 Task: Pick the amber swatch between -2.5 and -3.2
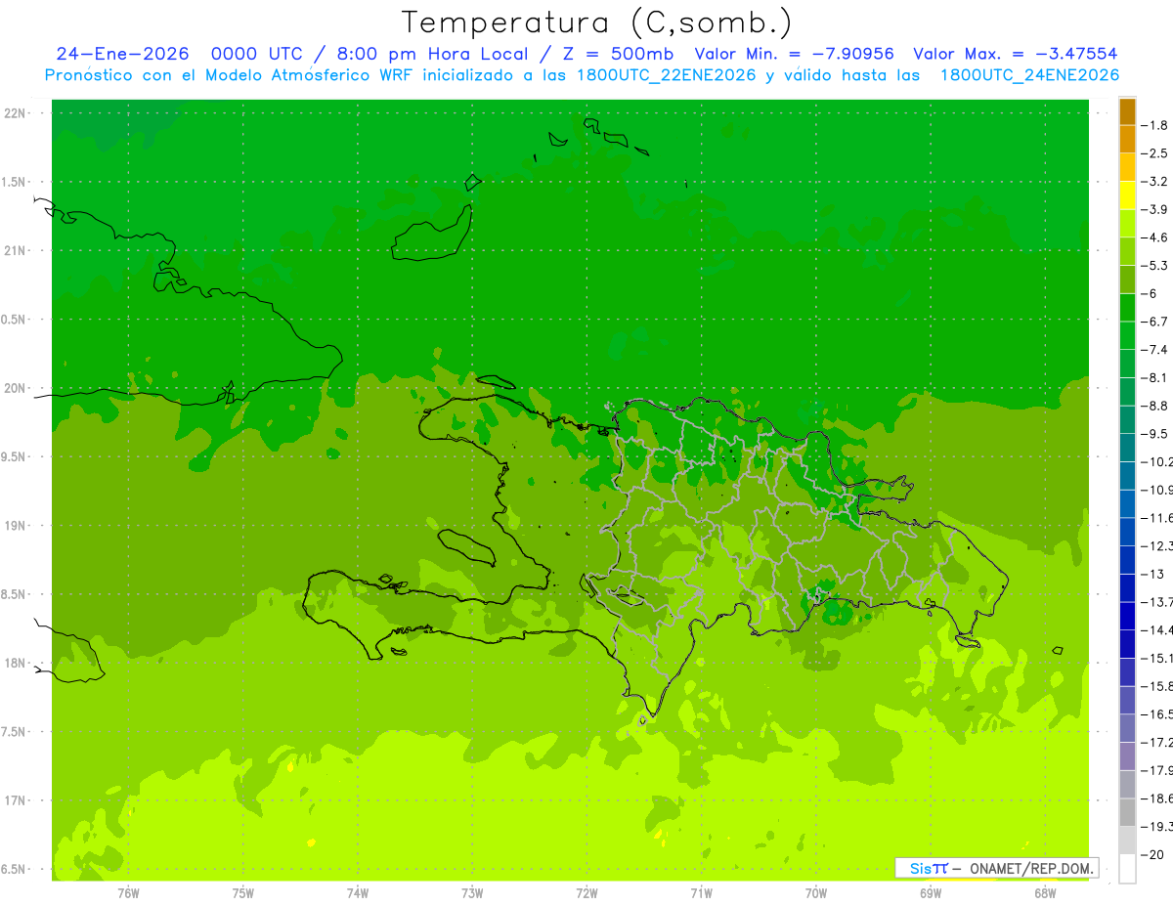coord(1127,167)
